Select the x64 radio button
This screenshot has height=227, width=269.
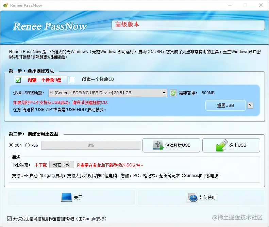(x=11, y=145)
